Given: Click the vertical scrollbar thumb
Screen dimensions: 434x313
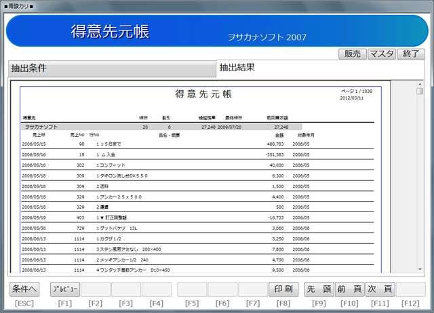Looking at the screenshot, I should pos(420,91).
